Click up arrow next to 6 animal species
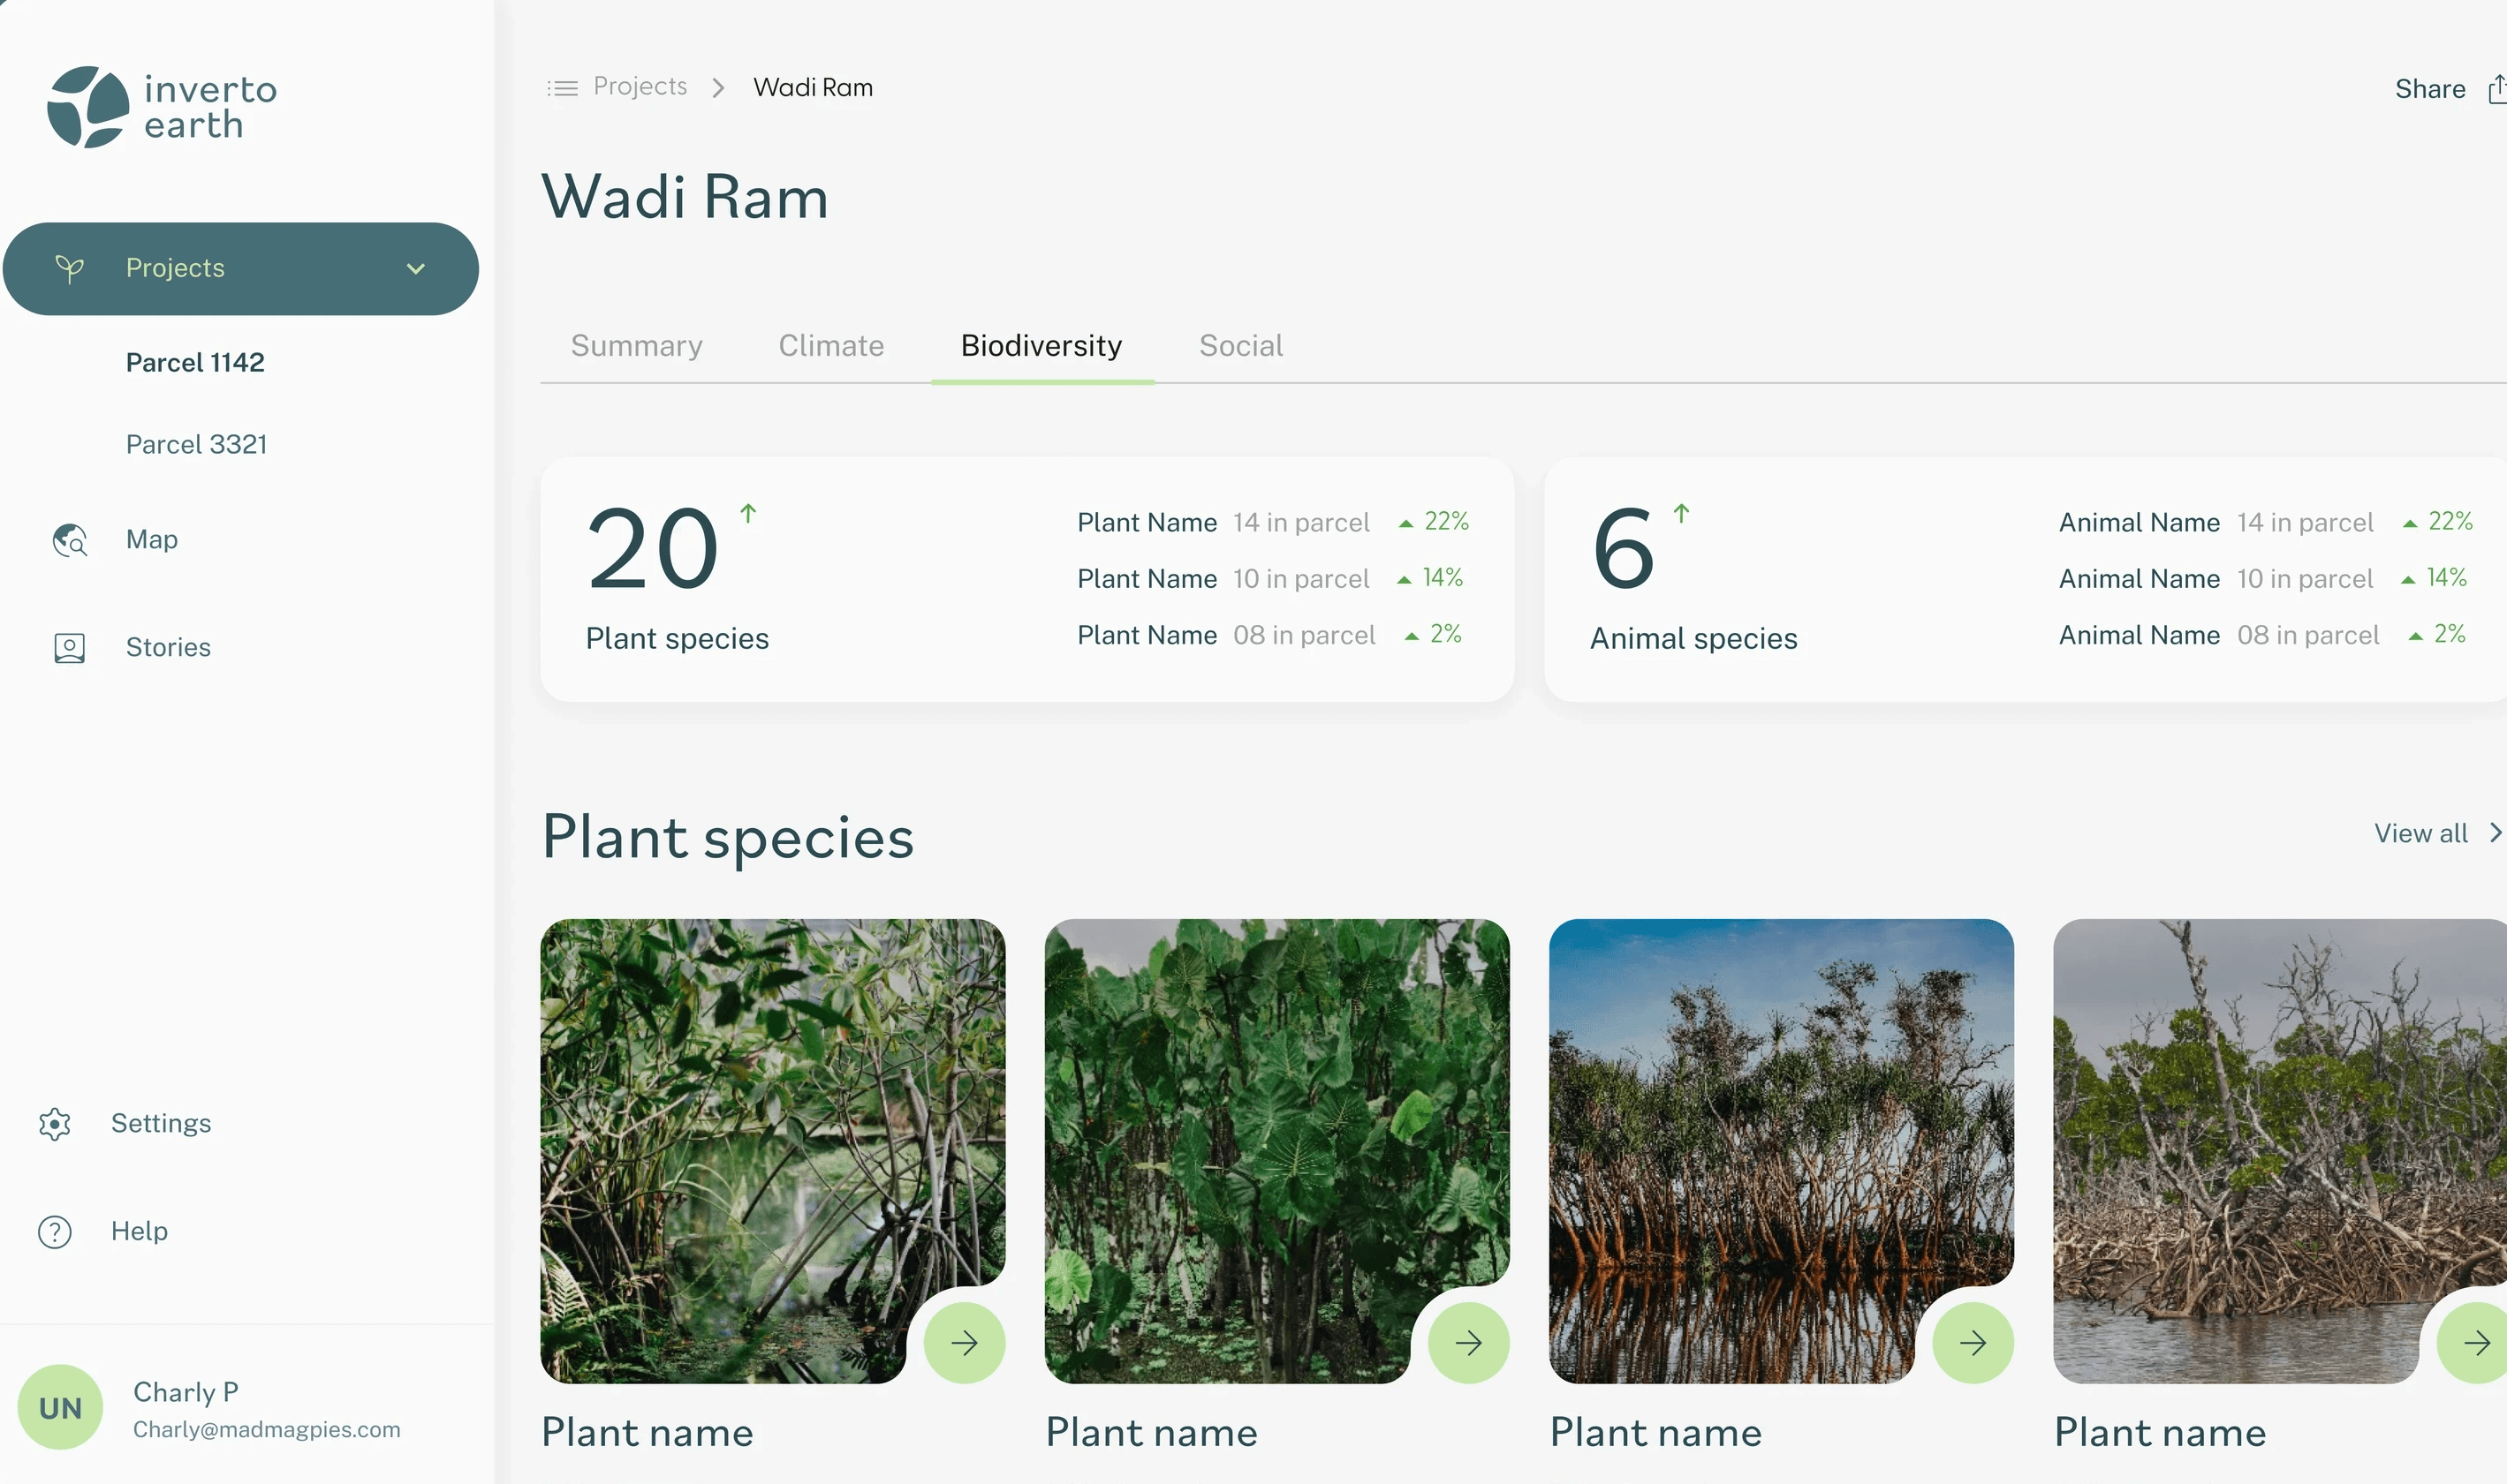 (x=1682, y=513)
